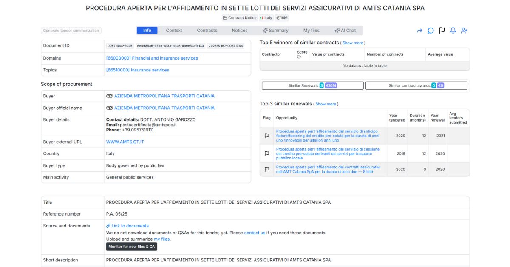
Task: Open the Link to documents
Action: 130,226
